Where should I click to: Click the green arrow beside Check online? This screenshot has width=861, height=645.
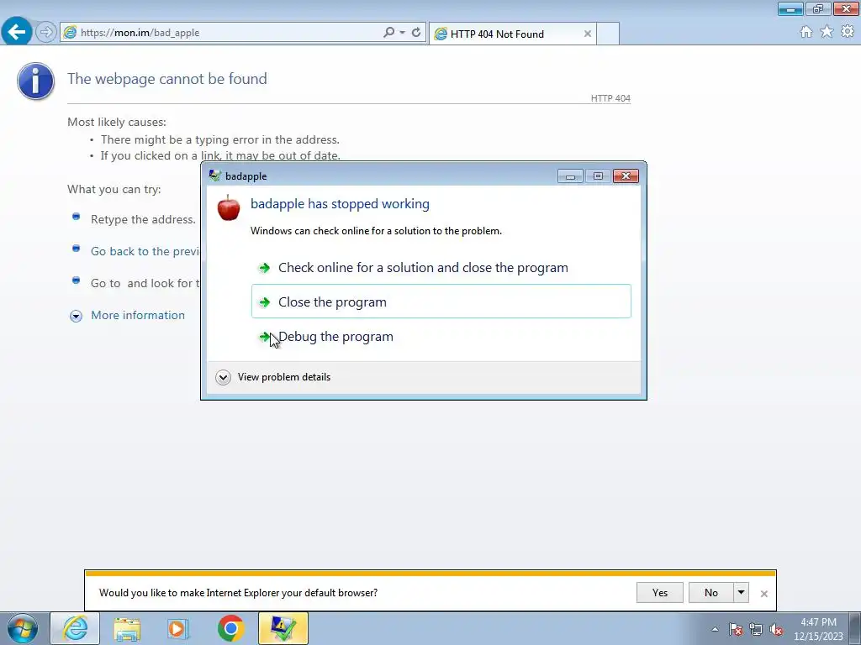264,268
